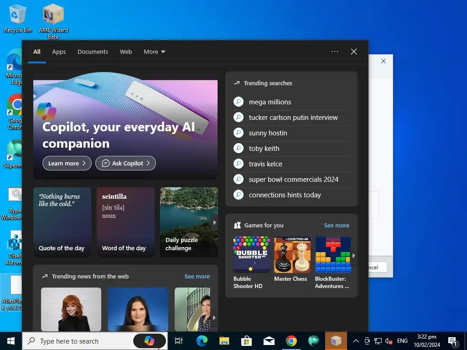Click the ENG language indicator
Image resolution: width=467 pixels, height=350 pixels.
[x=402, y=341]
